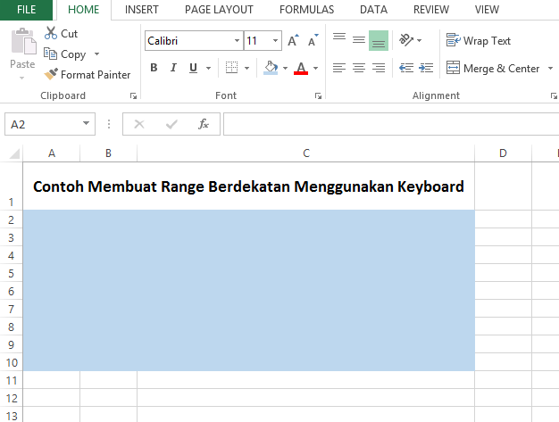Open the Fill Color dropdown arrow

pos(285,68)
